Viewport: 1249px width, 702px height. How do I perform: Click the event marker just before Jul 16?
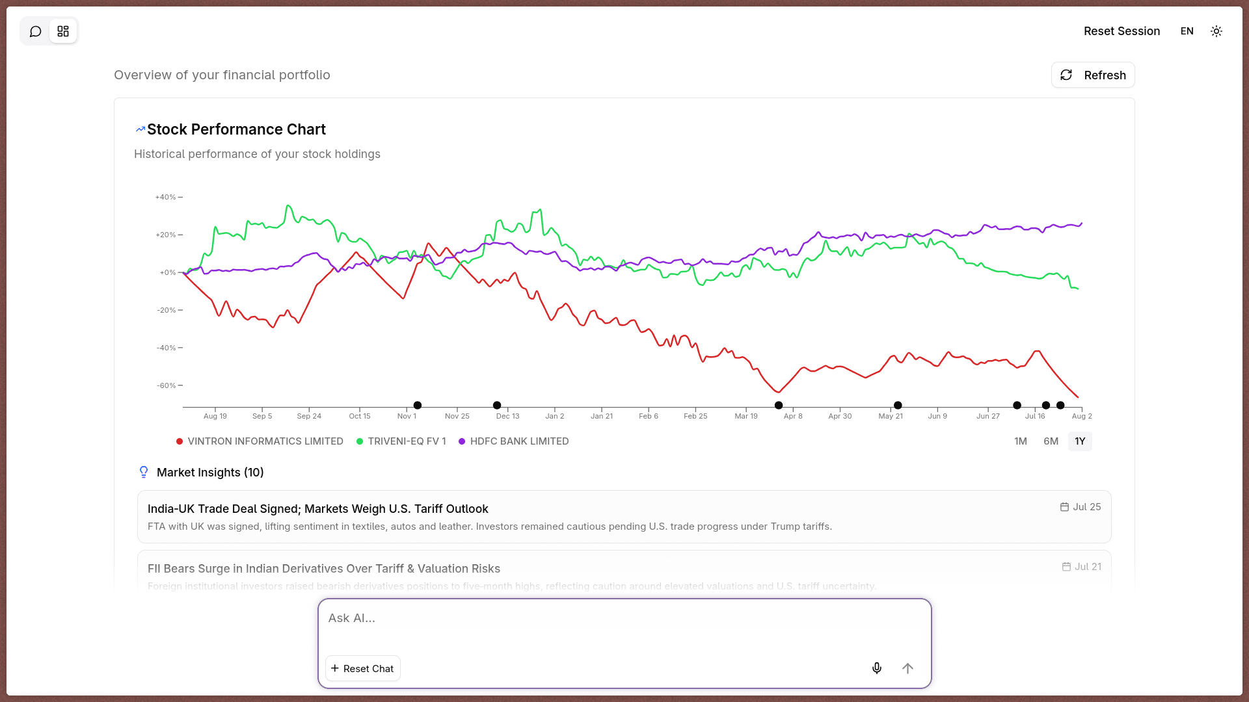1017,406
